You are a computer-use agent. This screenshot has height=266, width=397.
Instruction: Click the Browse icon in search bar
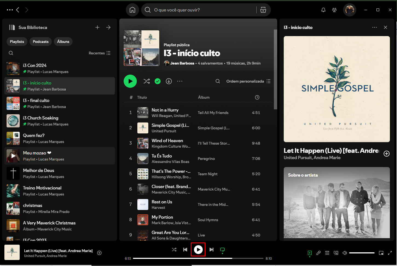pos(263,10)
